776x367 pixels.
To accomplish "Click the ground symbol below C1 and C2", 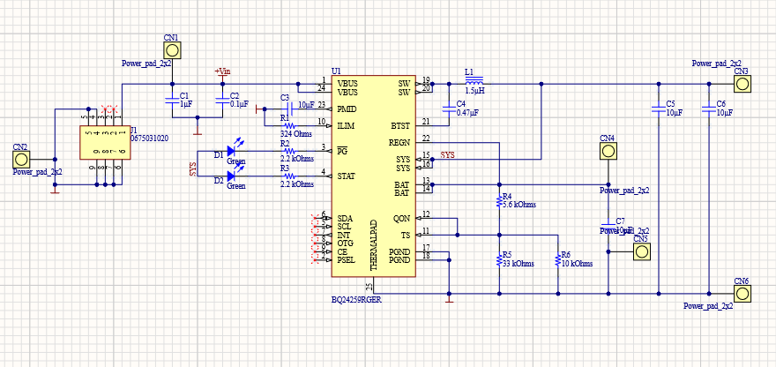I will pos(198,130).
